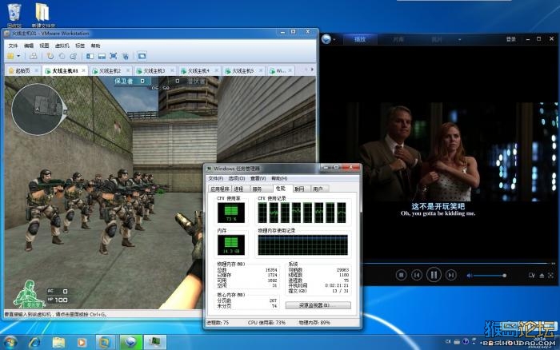Adjust the media player volume slider

(490, 276)
